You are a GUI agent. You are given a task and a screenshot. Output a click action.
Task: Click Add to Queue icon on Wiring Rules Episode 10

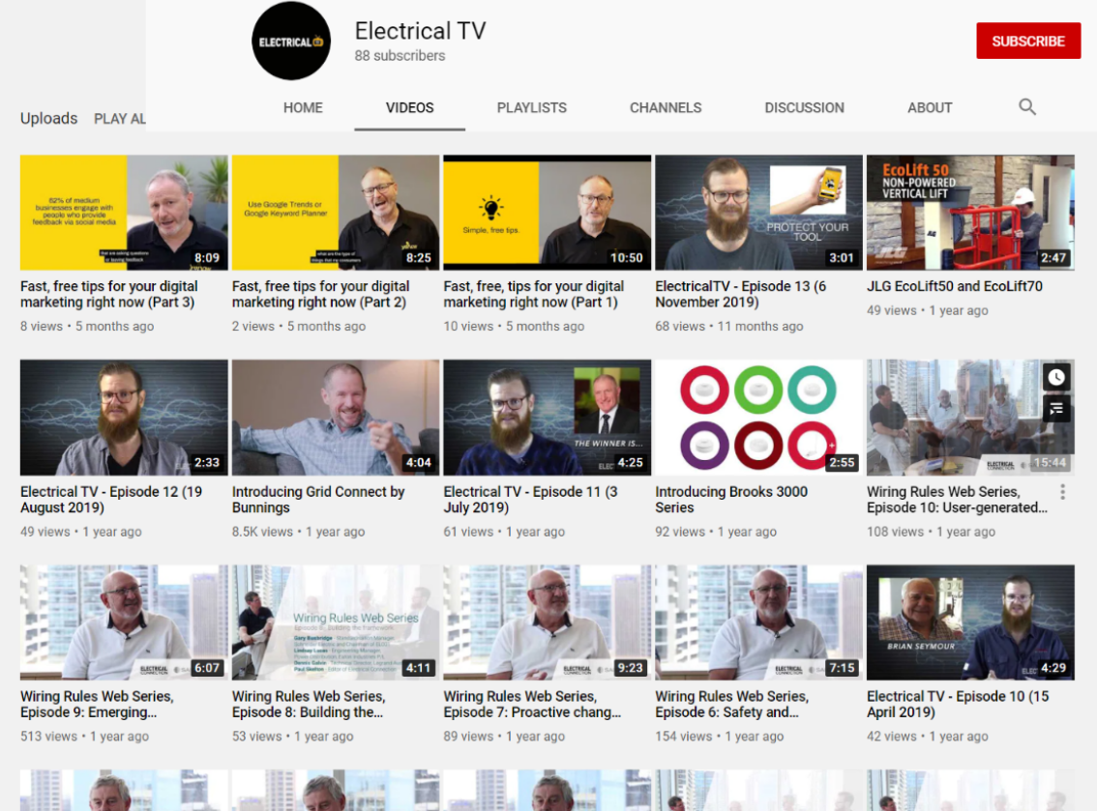[1056, 408]
